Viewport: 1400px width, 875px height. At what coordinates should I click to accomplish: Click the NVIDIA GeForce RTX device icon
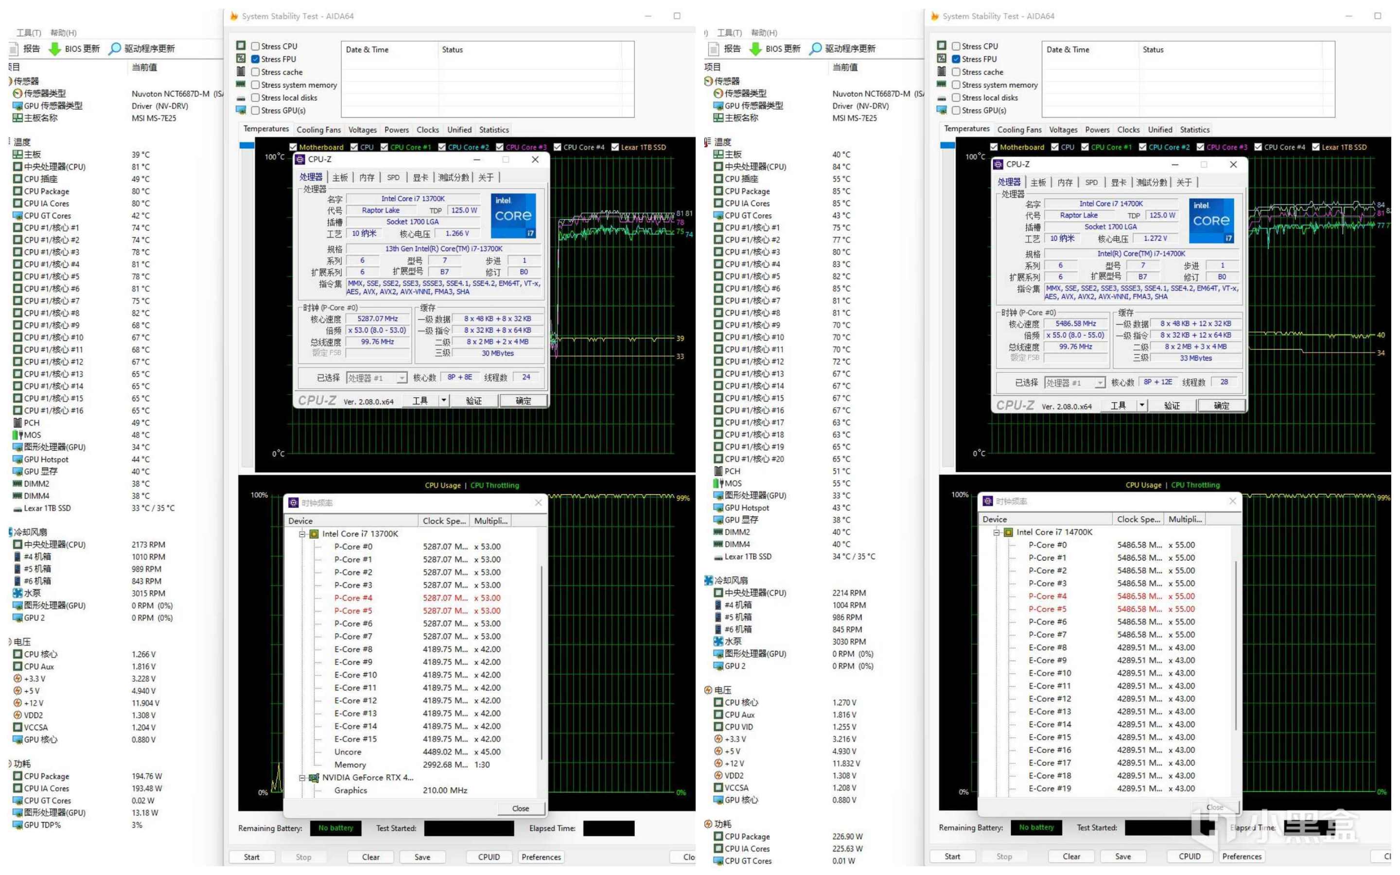coord(314,778)
